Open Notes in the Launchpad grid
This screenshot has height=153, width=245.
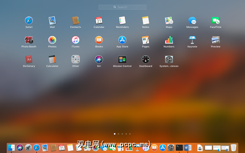pyautogui.click(x=146, y=20)
